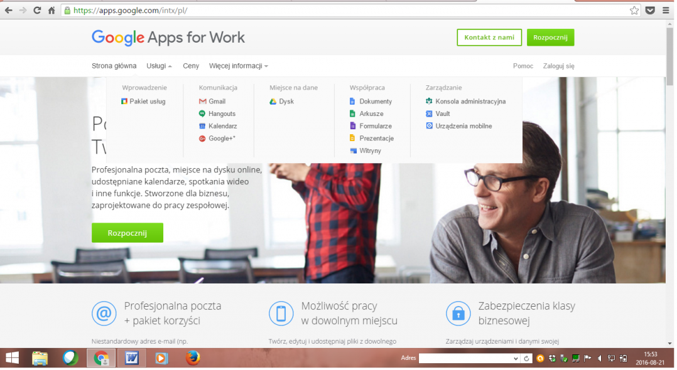
Task: Click the Pakiet usług icon
Action: [x=124, y=102]
